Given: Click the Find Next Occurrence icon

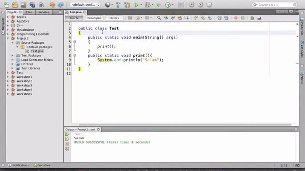Looking at the screenshot, I should [x=173, y=18].
